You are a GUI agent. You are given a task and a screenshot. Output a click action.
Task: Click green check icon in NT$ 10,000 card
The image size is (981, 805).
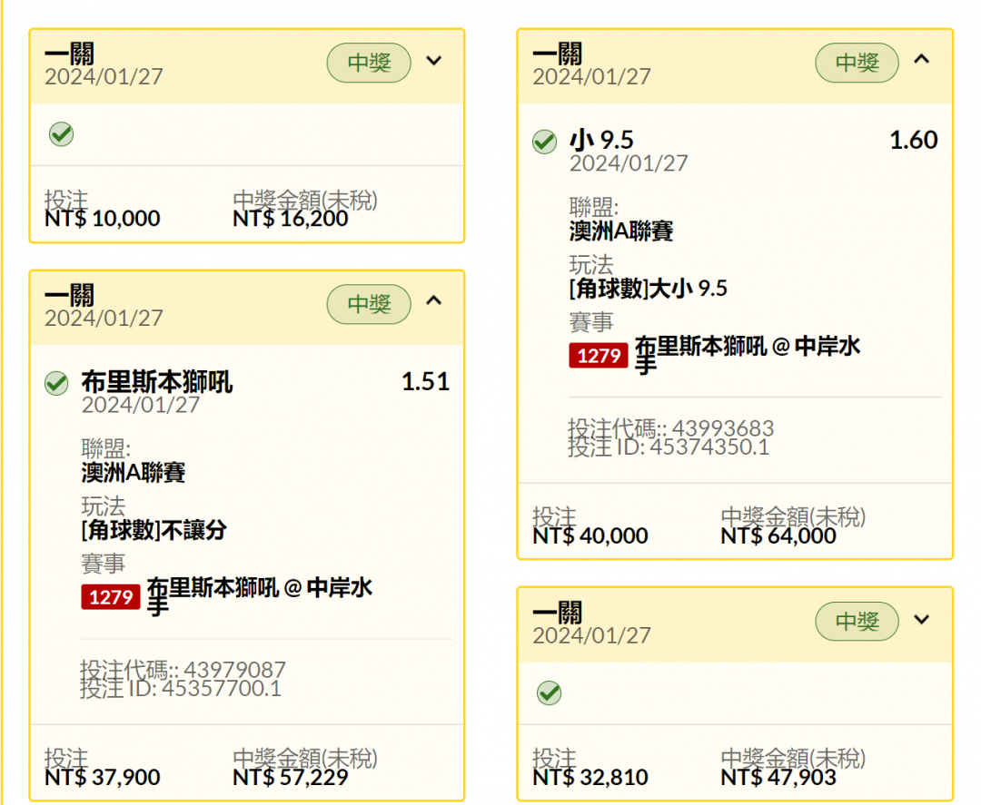(x=62, y=133)
